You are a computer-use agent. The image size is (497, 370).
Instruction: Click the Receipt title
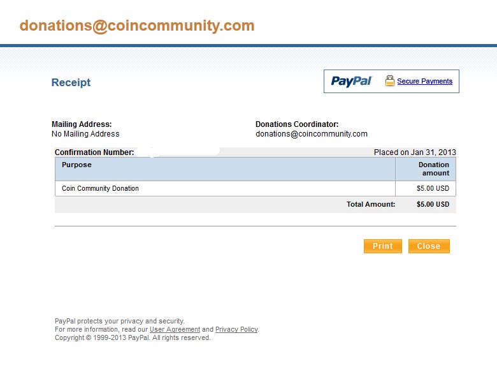(71, 82)
